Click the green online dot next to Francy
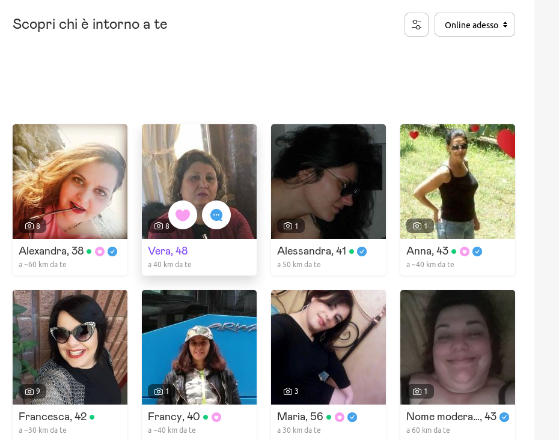This screenshot has width=559, height=440. 207,417
